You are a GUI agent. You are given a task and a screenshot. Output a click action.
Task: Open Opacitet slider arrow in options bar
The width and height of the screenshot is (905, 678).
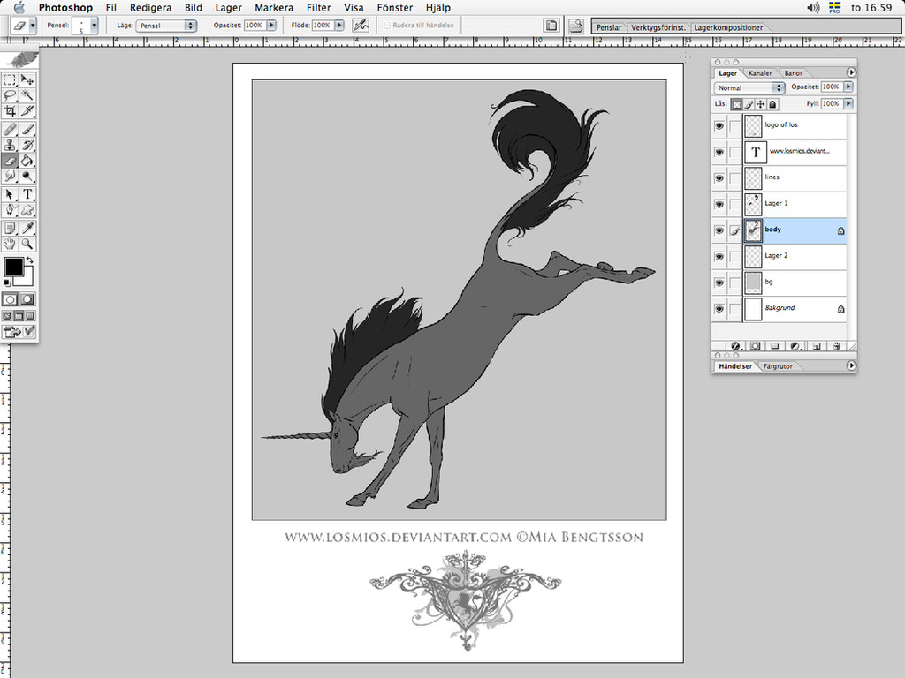271,26
